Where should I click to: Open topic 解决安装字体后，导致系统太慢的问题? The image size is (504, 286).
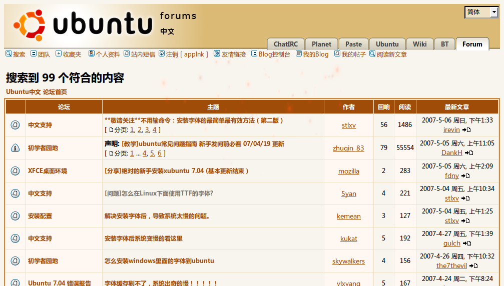(x=157, y=216)
